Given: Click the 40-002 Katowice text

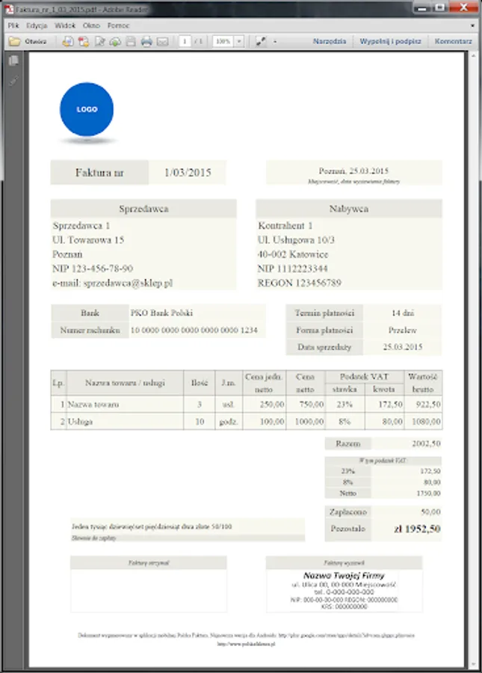Looking at the screenshot, I should click(293, 254).
